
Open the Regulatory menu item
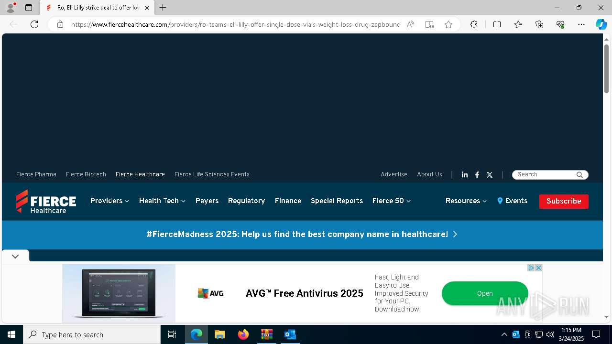247,201
